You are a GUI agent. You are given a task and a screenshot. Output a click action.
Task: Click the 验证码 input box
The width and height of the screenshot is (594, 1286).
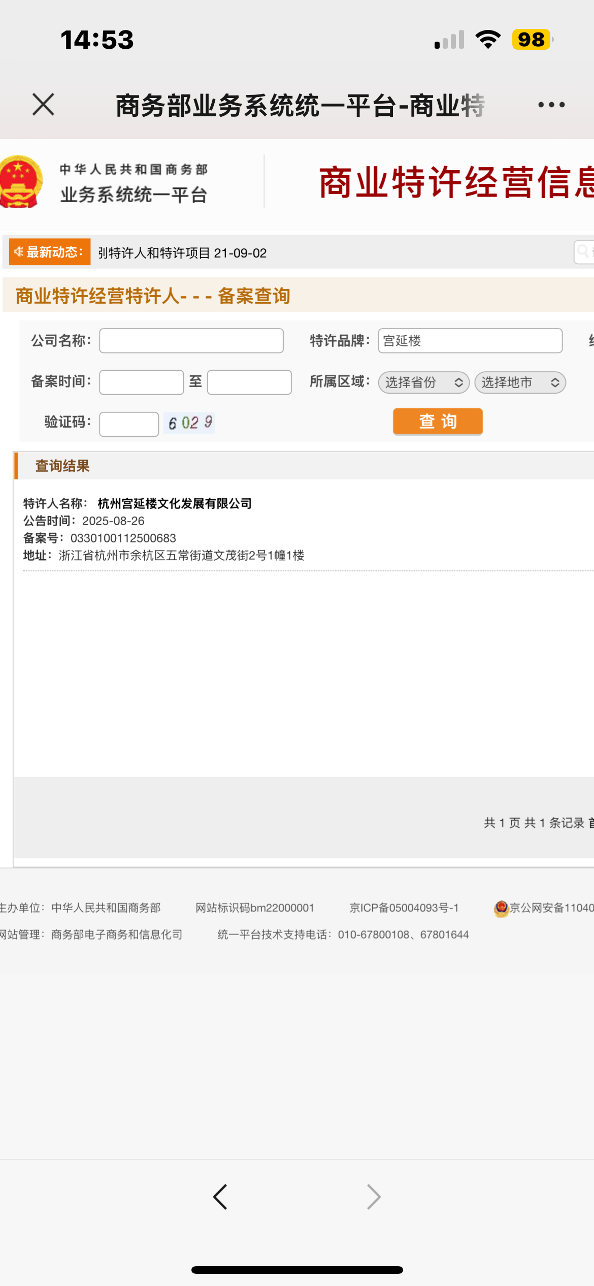(x=129, y=424)
